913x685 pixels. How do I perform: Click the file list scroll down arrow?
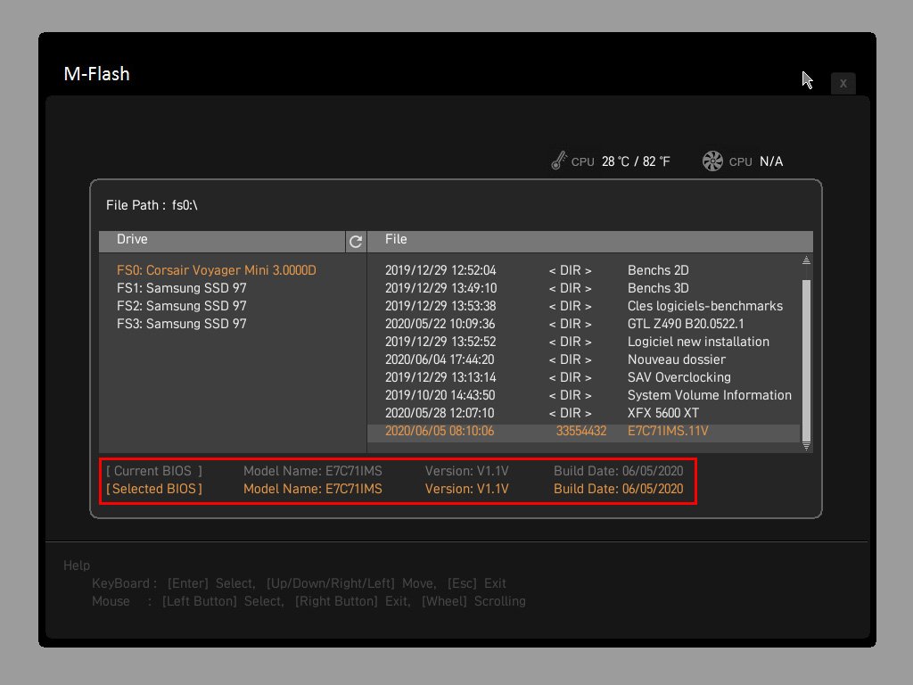(806, 446)
